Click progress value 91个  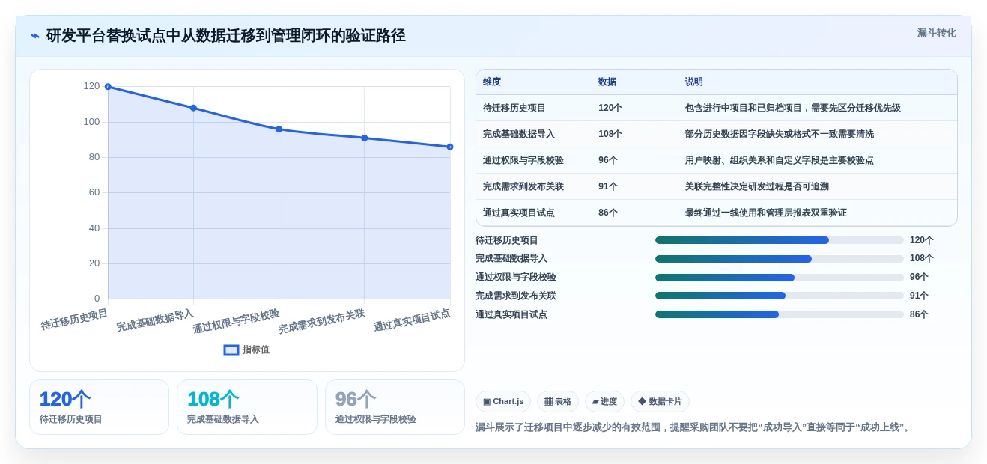tap(919, 296)
